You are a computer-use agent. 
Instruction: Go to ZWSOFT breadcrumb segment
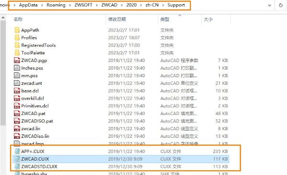[83, 5]
